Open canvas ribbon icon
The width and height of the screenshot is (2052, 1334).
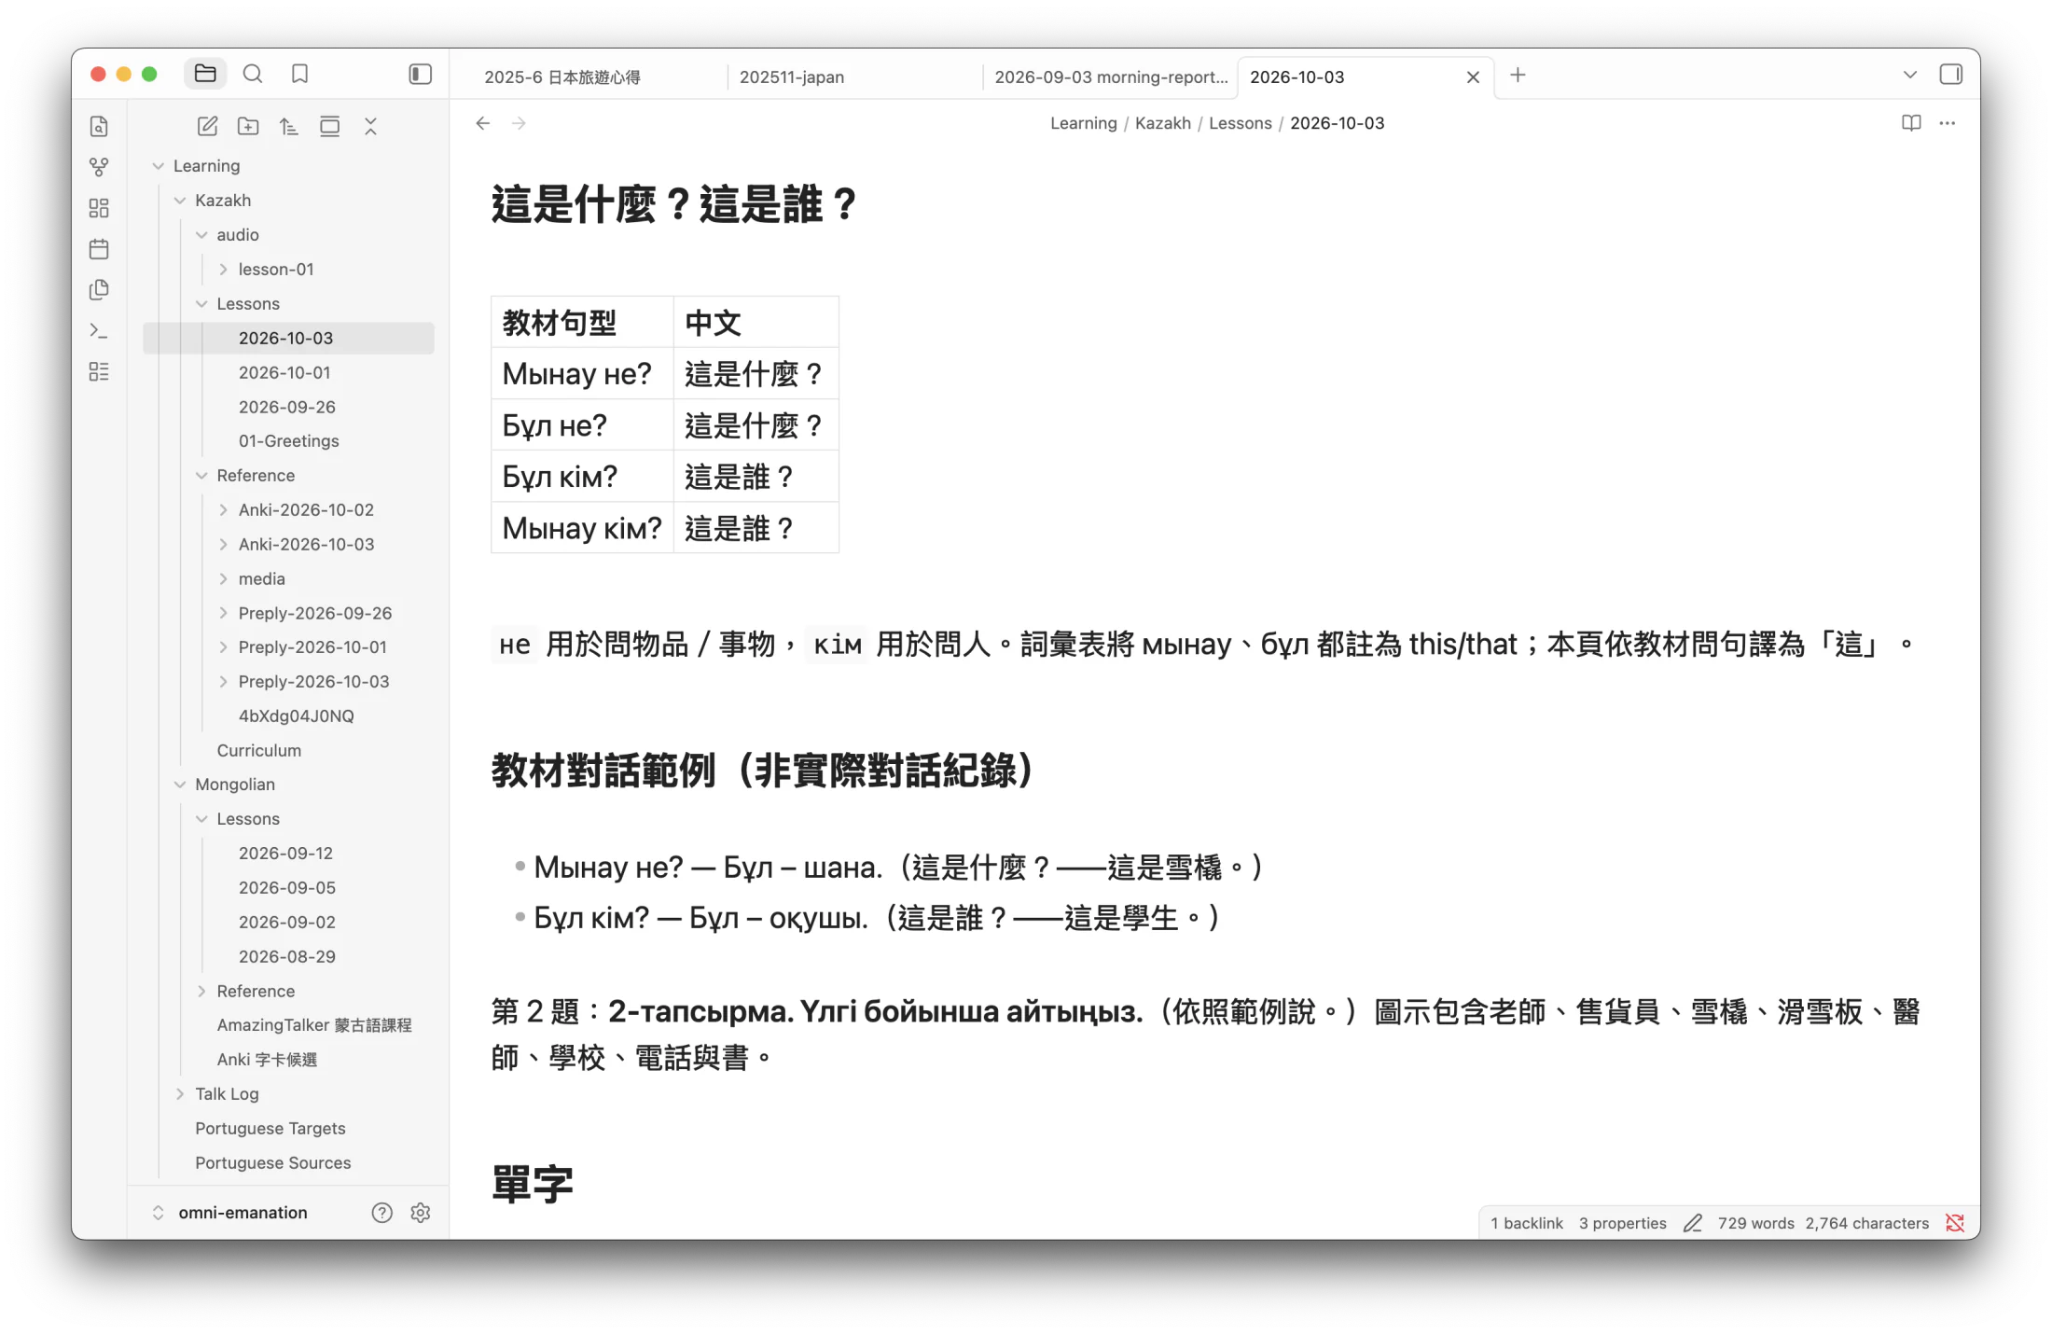point(99,208)
